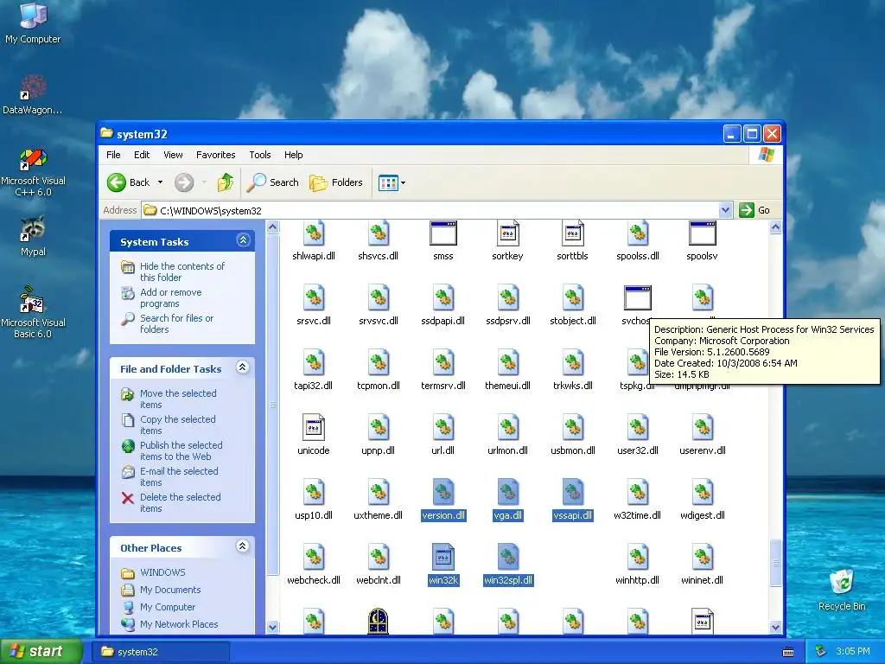Toggle the Folders pane
The height and width of the screenshot is (664, 885).
pyautogui.click(x=336, y=182)
